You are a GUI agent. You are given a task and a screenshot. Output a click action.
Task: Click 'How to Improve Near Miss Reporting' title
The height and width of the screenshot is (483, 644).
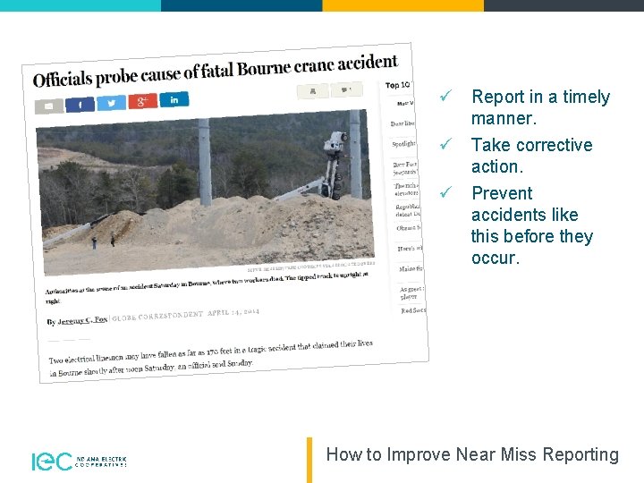(472, 454)
